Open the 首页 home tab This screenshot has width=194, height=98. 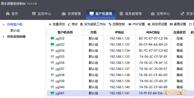pyautogui.click(x=12, y=14)
